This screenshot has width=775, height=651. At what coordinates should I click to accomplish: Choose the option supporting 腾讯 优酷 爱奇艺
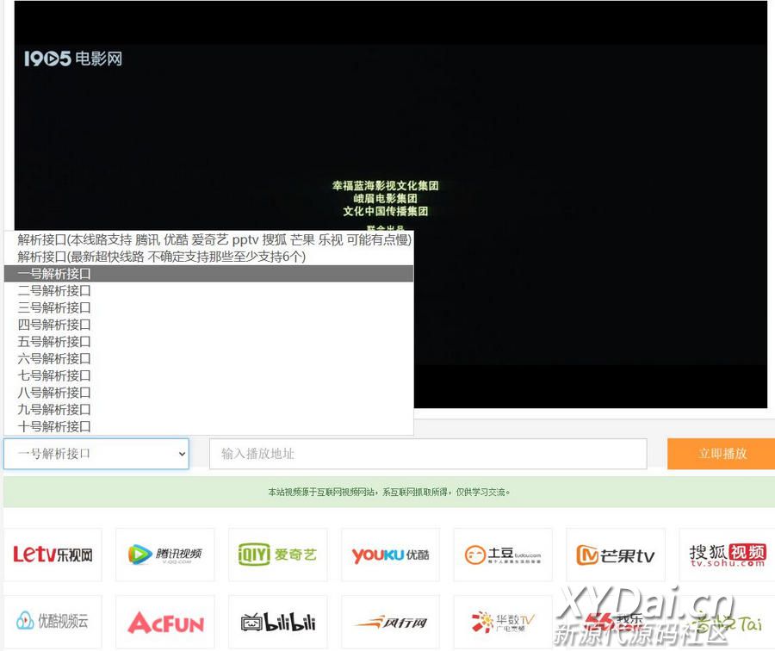pos(214,239)
